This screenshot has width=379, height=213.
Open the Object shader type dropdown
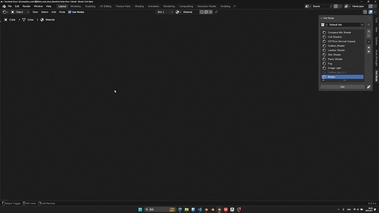[20, 12]
